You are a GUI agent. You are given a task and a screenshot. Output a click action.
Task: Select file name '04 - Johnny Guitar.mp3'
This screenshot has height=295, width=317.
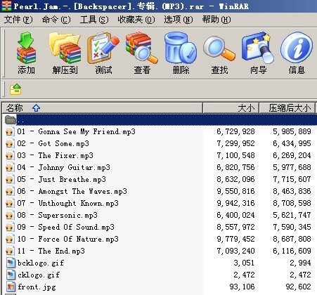click(x=63, y=167)
